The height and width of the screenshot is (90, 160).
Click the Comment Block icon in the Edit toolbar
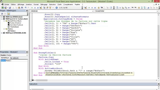(142, 8)
